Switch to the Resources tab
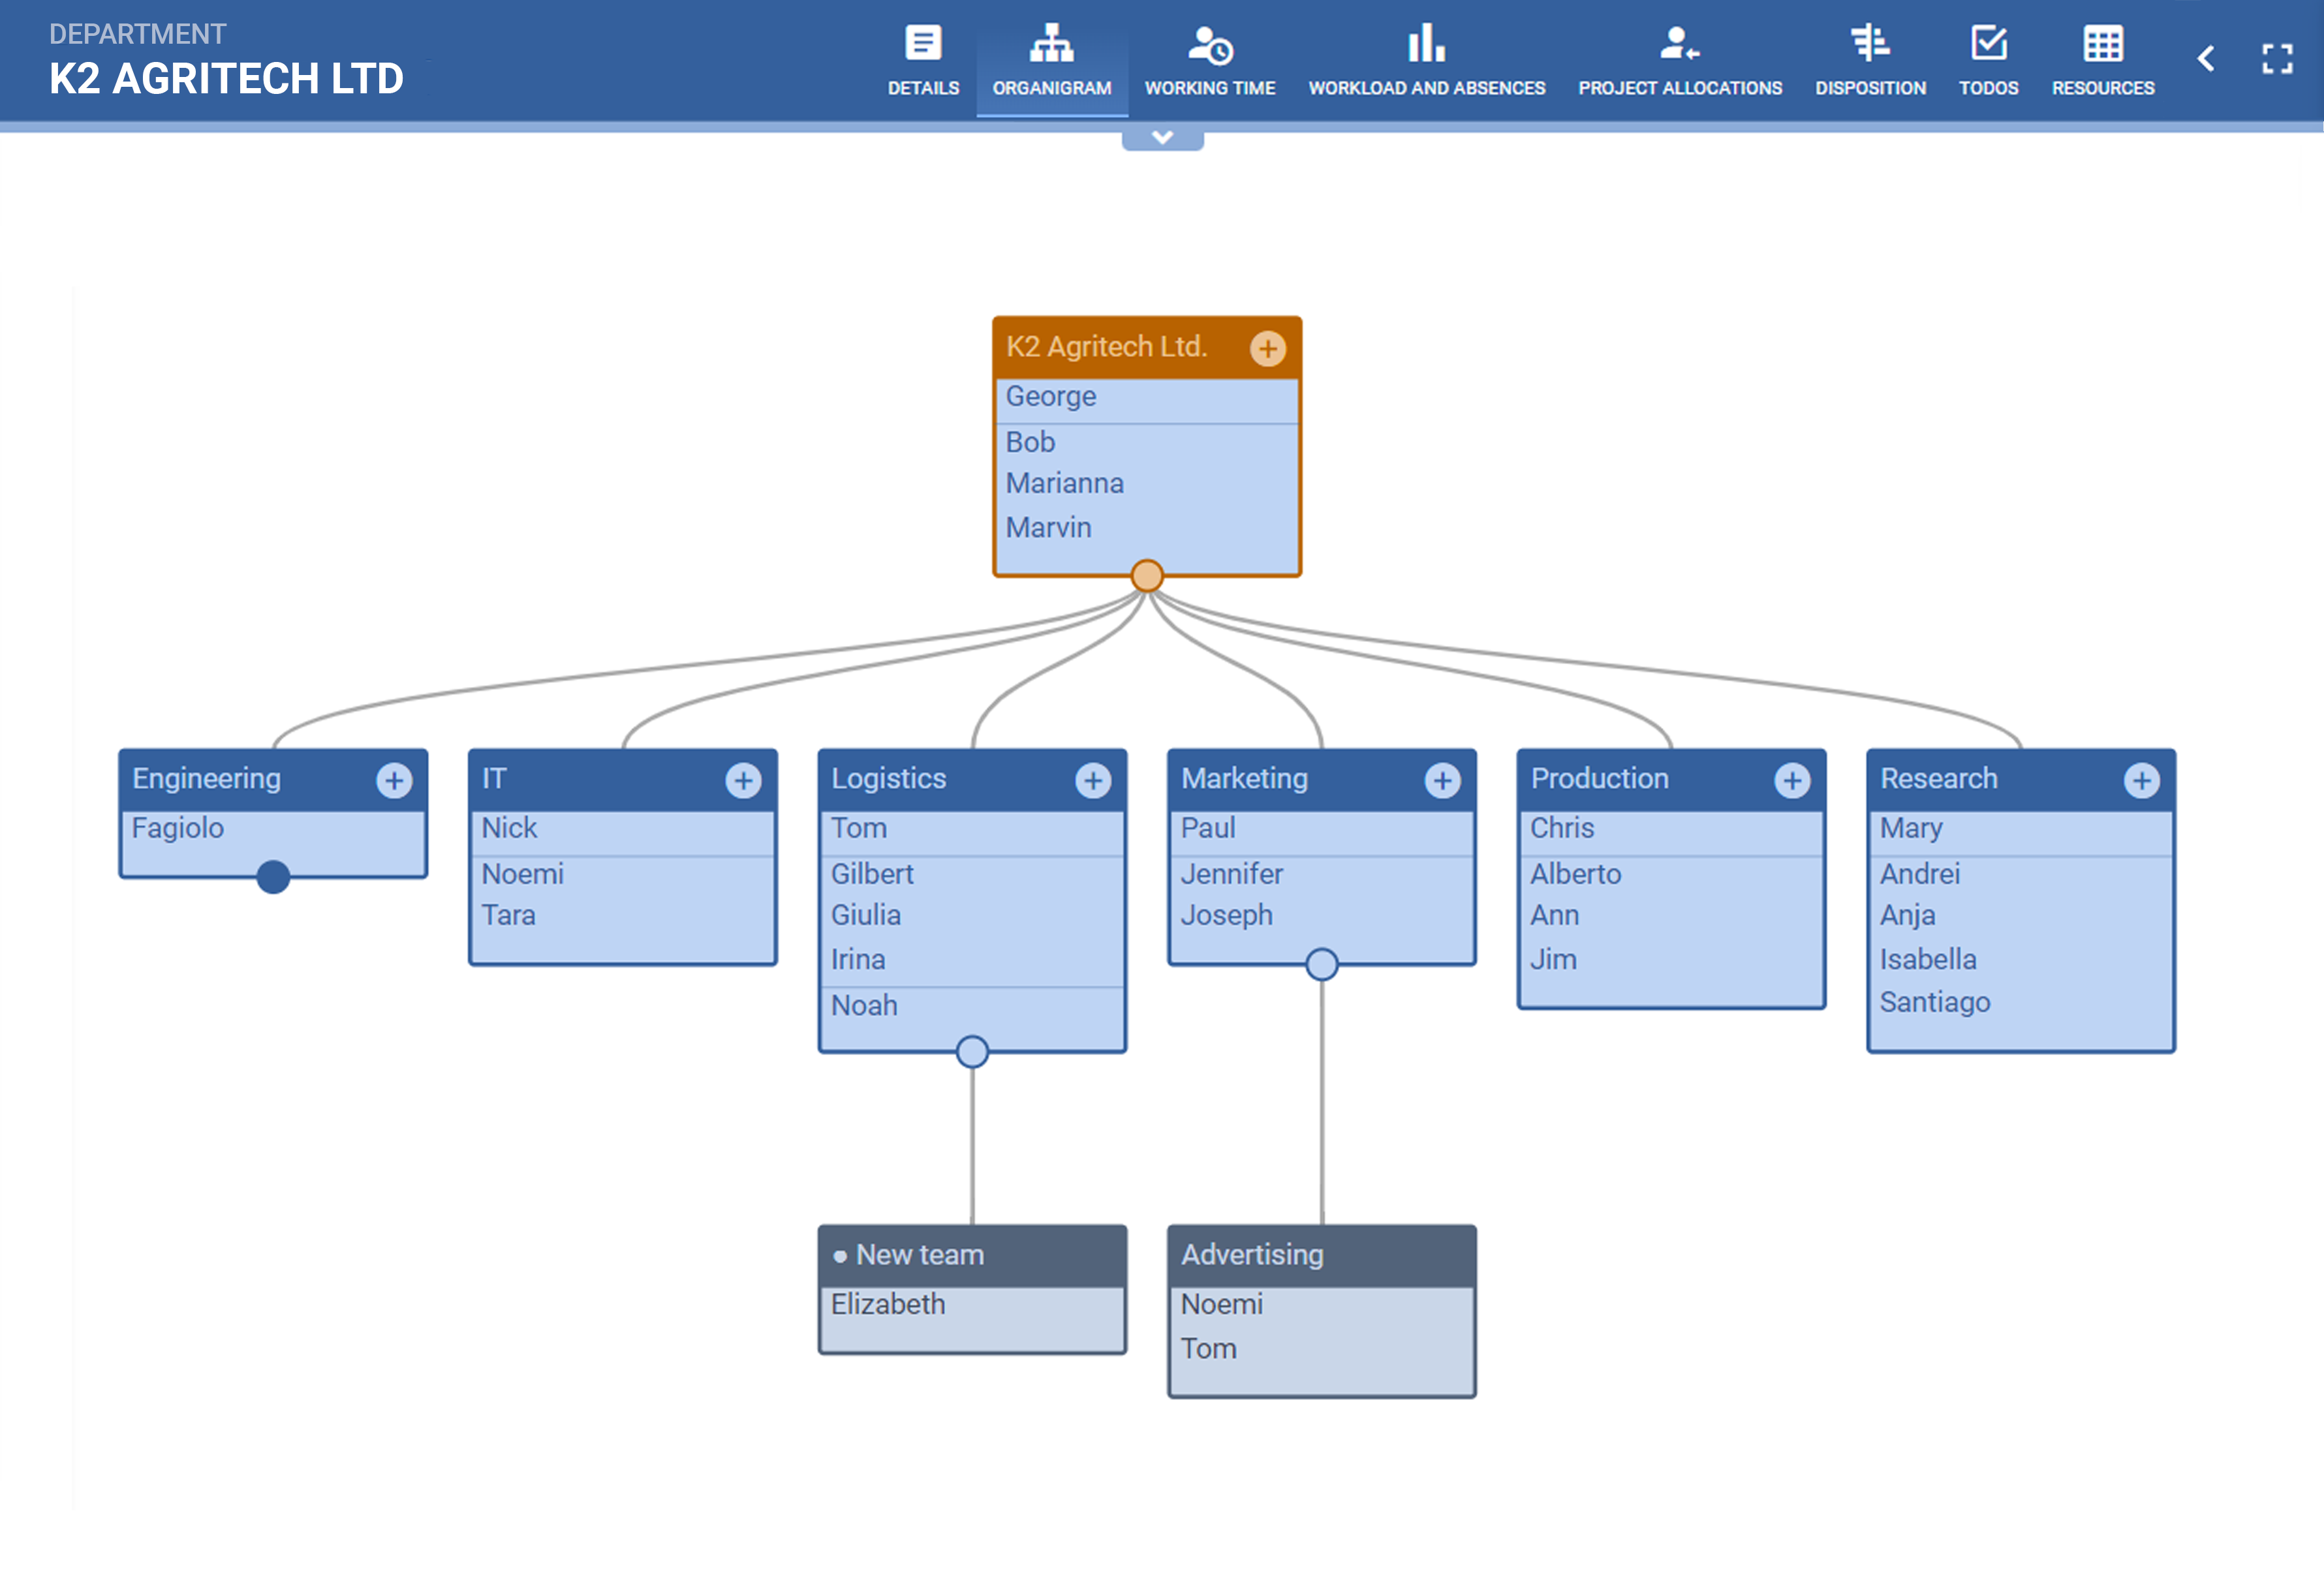2324x1571 pixels. pyautogui.click(x=2103, y=61)
